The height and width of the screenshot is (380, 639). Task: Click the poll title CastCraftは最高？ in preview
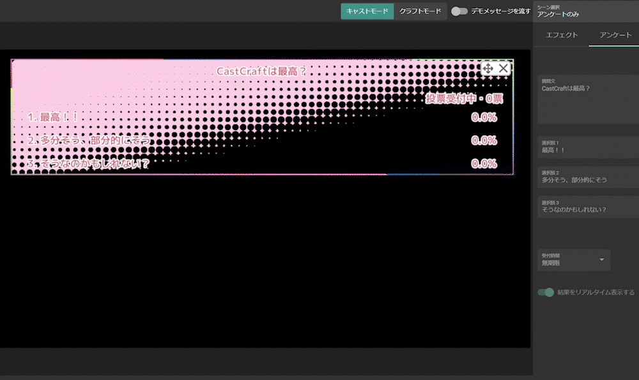pyautogui.click(x=261, y=71)
